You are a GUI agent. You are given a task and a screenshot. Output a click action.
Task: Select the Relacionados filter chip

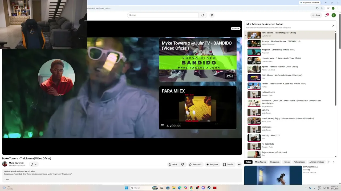coord(299,162)
